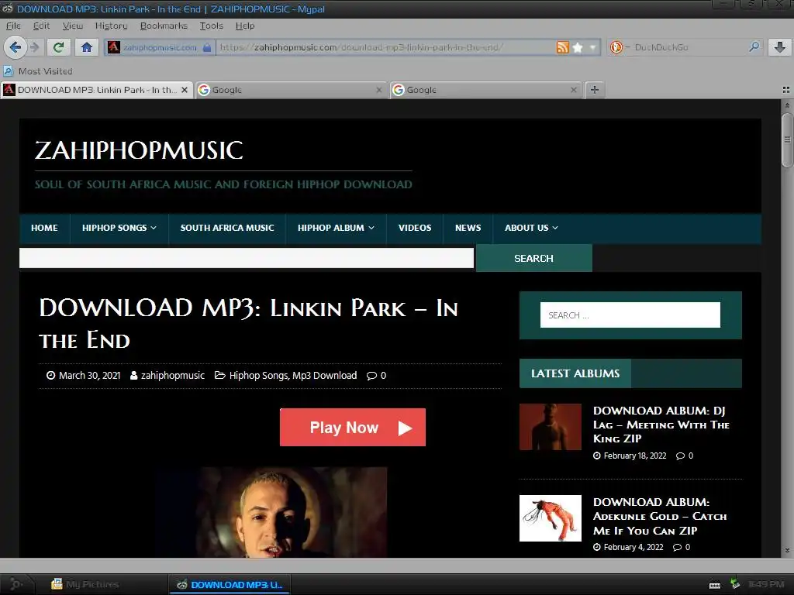
Task: Click the Linkin Park video thumbnail image
Action: point(271,512)
